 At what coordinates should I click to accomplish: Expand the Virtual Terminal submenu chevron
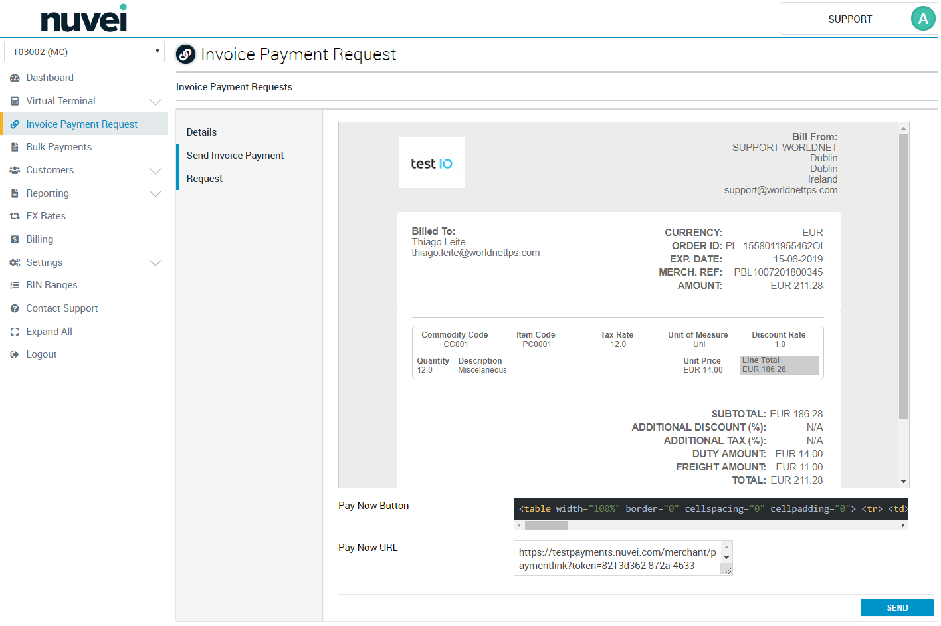pos(156,102)
